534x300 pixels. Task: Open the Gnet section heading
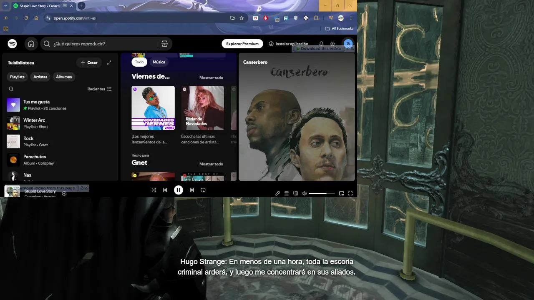pos(139,163)
